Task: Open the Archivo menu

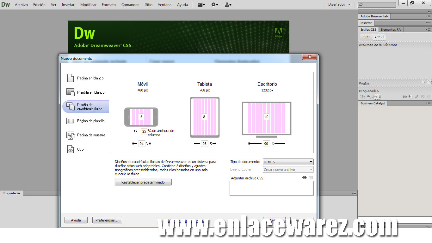Action: click(21, 5)
